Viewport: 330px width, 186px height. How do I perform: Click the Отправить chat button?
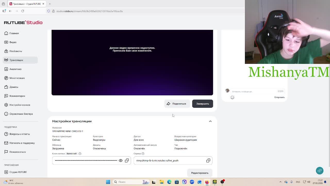click(279, 97)
